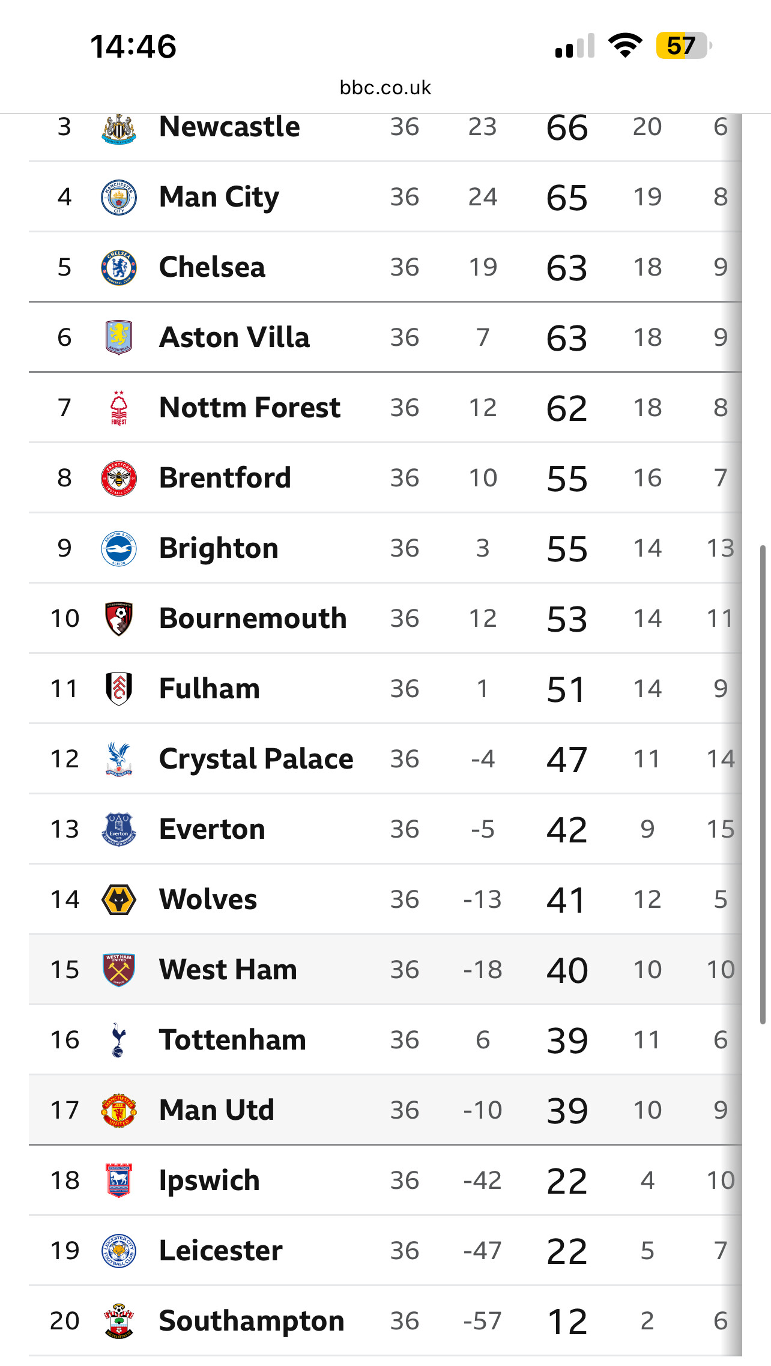
Task: Open the Bournemouth team page link
Action: [253, 618]
